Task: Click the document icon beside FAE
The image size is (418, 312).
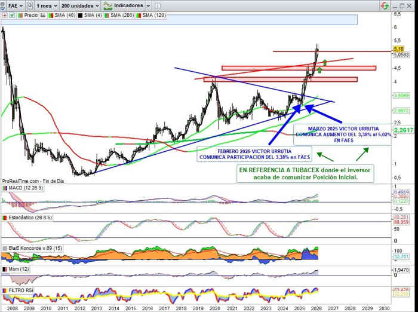Action: pyautogui.click(x=29, y=5)
